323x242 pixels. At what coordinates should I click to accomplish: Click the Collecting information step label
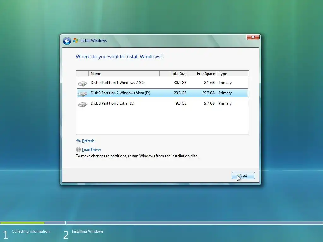(31, 231)
